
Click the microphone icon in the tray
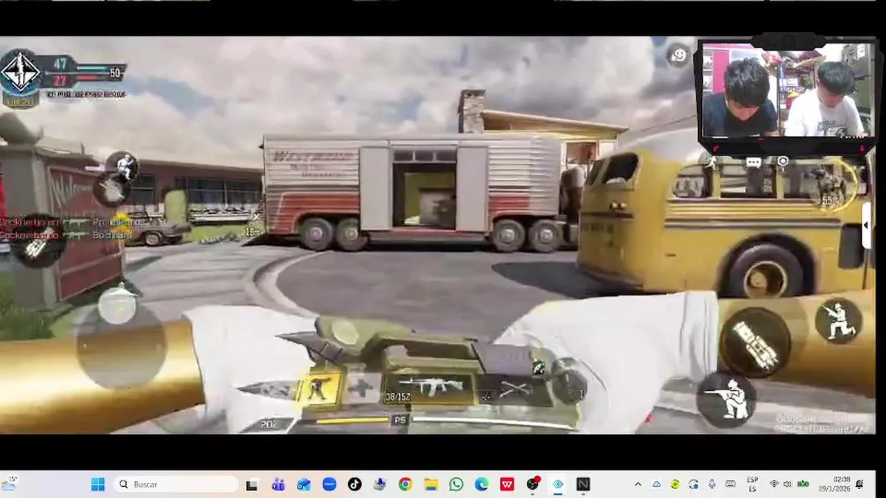coord(712,484)
